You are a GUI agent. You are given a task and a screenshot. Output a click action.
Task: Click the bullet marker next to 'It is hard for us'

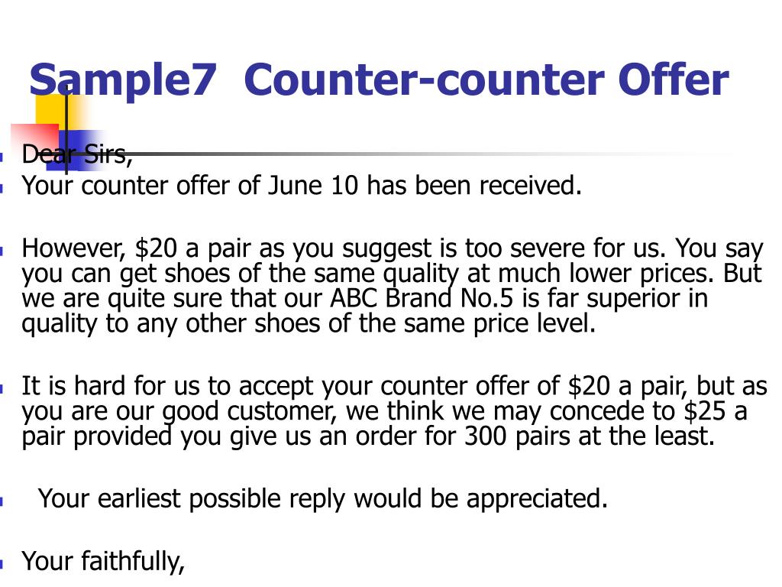point(2,389)
